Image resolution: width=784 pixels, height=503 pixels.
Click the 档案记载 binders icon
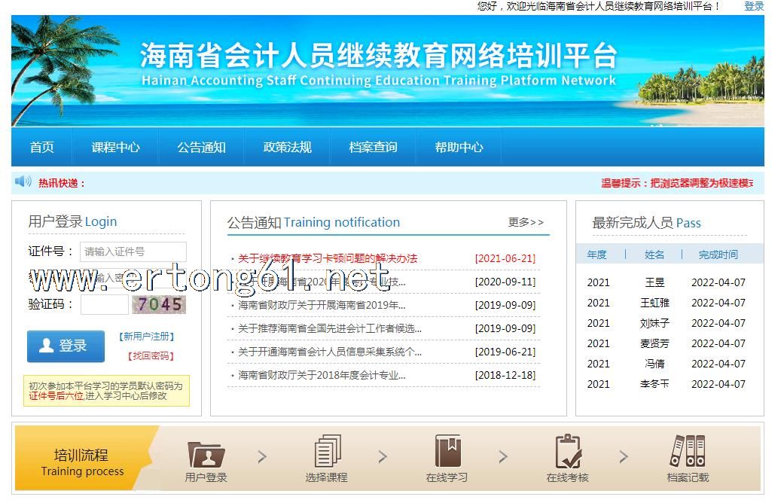point(688,452)
